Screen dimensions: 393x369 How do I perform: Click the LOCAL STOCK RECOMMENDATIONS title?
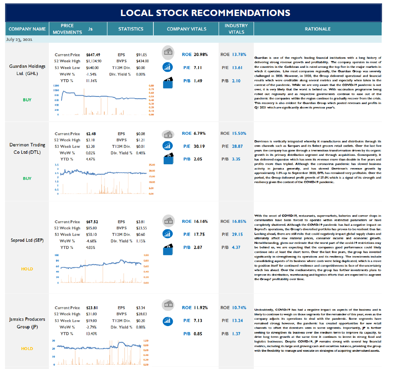(205, 13)
